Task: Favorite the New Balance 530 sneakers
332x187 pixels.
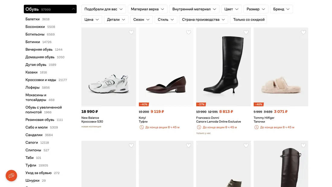Action: click(131, 32)
